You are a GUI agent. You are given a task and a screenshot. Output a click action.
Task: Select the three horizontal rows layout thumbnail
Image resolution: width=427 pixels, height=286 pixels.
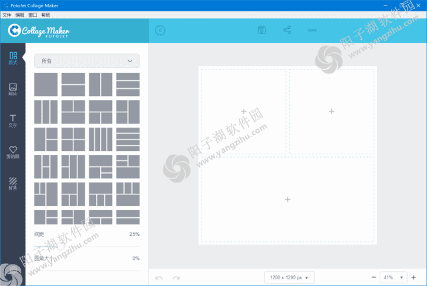128,84
